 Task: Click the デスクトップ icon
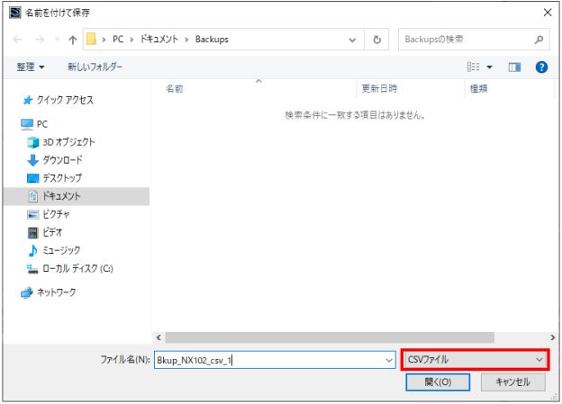(x=32, y=178)
